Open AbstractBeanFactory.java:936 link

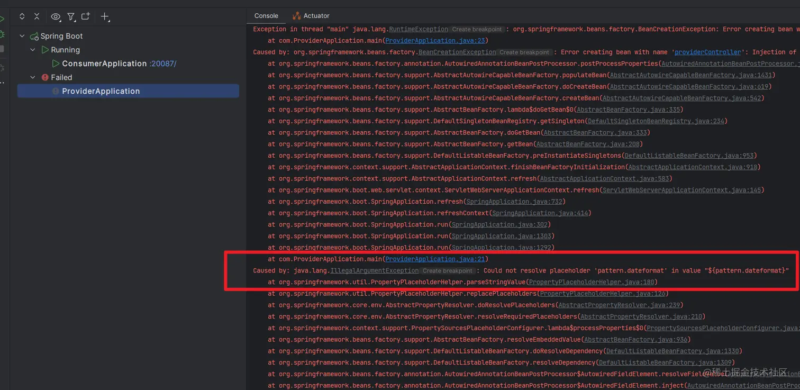coord(635,340)
